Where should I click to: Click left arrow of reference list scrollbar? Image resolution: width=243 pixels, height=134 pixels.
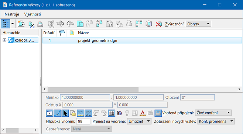coord(45,89)
